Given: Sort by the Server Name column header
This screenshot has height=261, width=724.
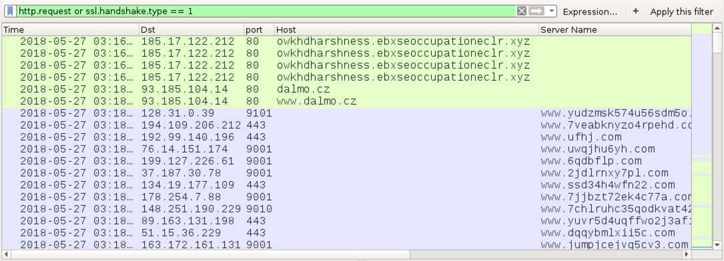Looking at the screenshot, I should pyautogui.click(x=615, y=29).
